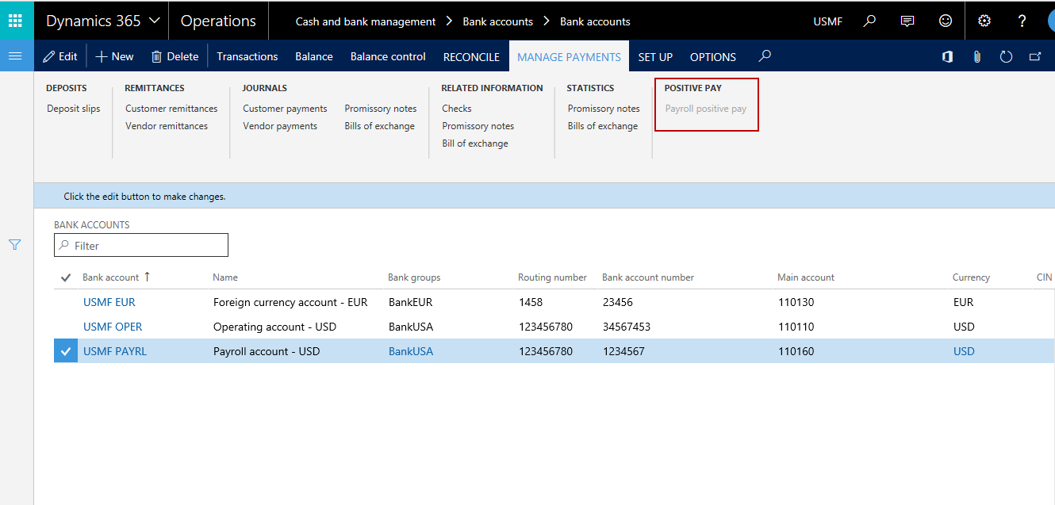Click the Edit pencil button
Viewport: 1055px width, 505px height.
pos(60,56)
